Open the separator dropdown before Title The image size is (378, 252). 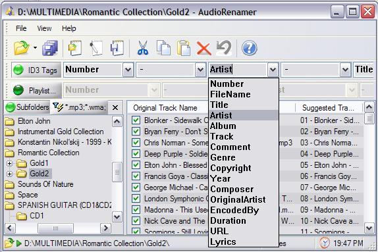[345, 70]
